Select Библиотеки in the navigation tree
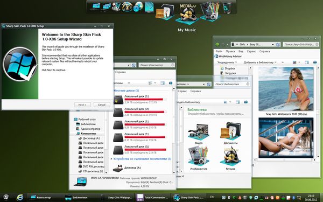 click(x=86, y=124)
